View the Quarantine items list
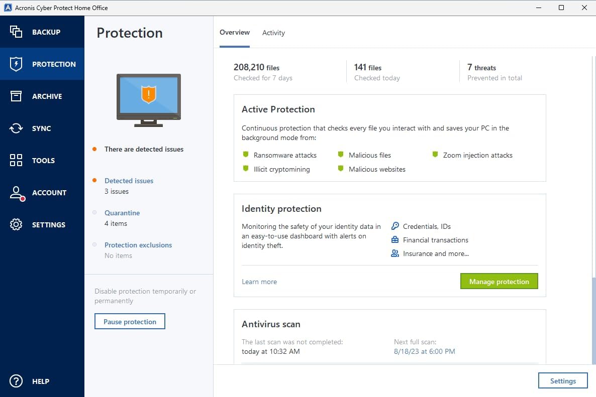Viewport: 596px width, 397px height. pos(122,213)
